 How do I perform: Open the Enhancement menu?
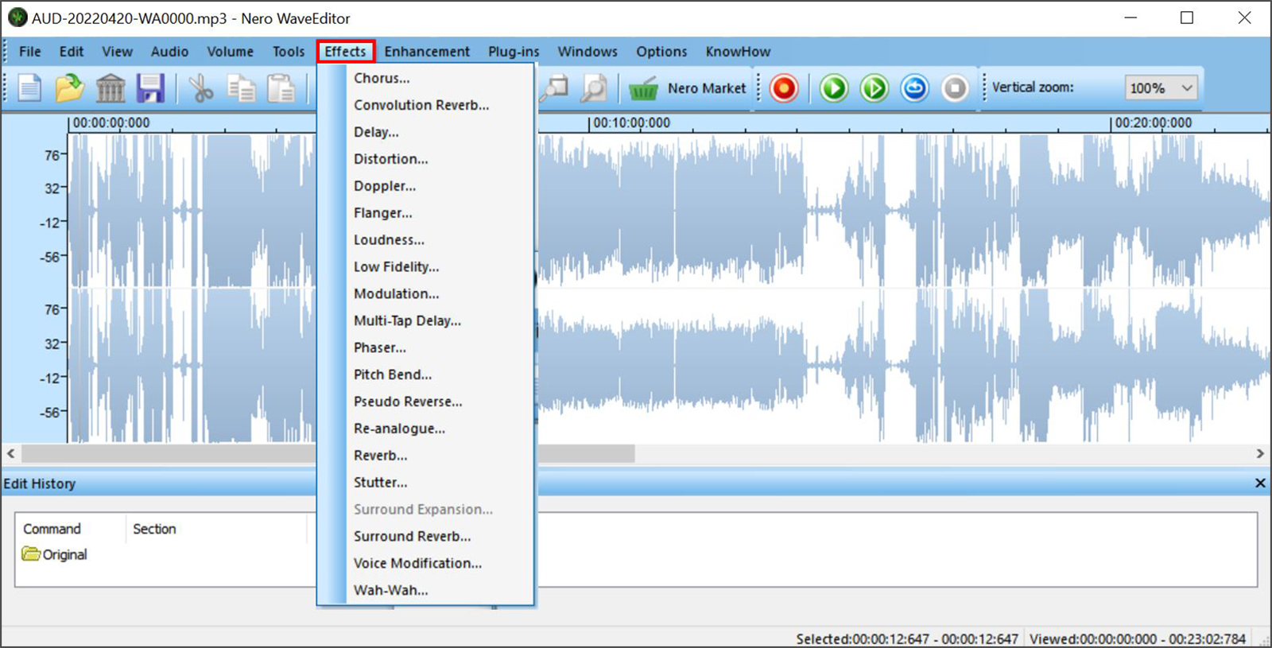[427, 52]
